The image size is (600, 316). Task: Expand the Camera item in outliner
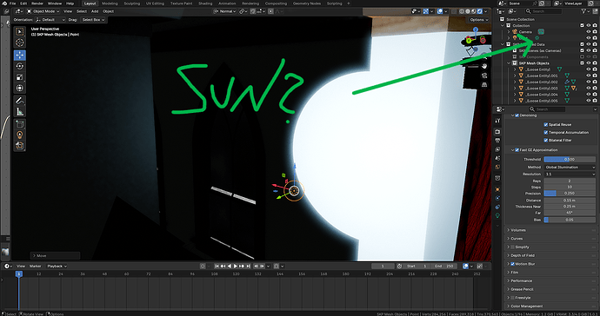[x=509, y=32]
